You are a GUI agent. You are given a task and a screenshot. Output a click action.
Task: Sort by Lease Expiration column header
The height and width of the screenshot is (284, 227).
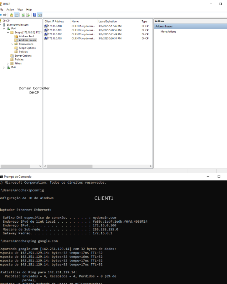(107, 22)
